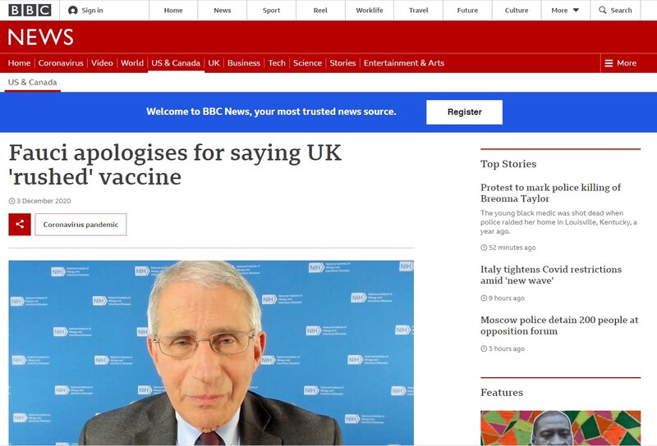The image size is (657, 446).
Task: Open the Coronavirus pandemic topic tag
Action: tap(80, 225)
